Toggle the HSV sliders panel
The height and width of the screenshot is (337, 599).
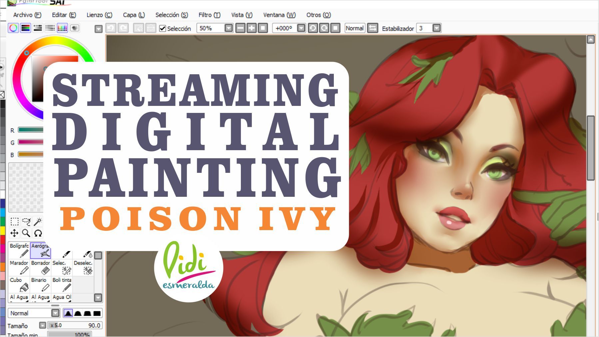tap(38, 28)
